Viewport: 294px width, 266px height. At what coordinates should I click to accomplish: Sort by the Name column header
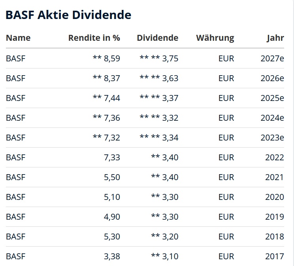click(x=18, y=38)
